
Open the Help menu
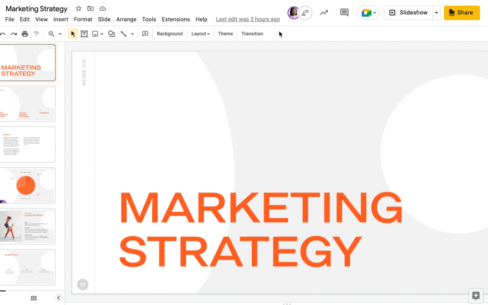click(202, 19)
